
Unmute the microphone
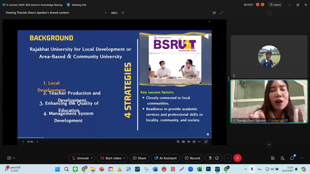click(x=80, y=158)
